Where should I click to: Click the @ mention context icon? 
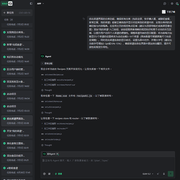[x=44, y=174]
